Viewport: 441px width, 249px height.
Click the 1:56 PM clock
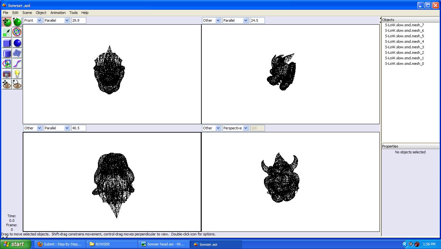[x=429, y=244]
